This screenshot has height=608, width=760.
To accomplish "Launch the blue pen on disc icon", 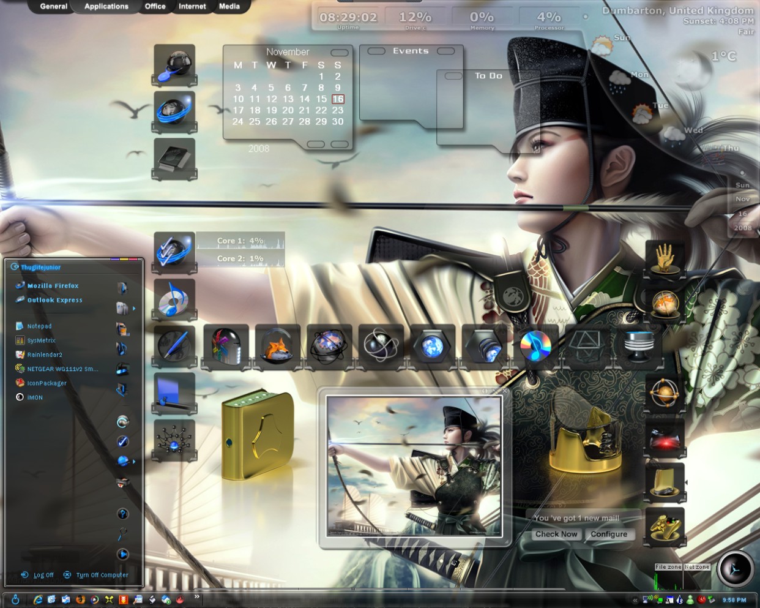I will [174, 346].
